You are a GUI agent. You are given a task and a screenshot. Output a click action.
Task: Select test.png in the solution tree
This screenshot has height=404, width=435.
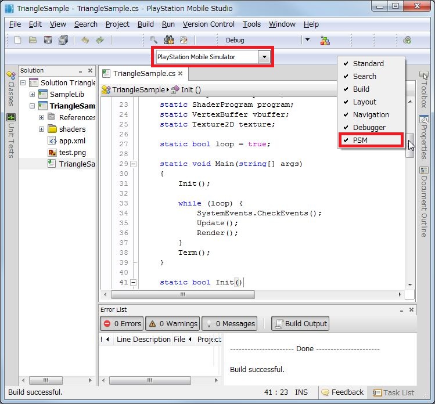(72, 152)
